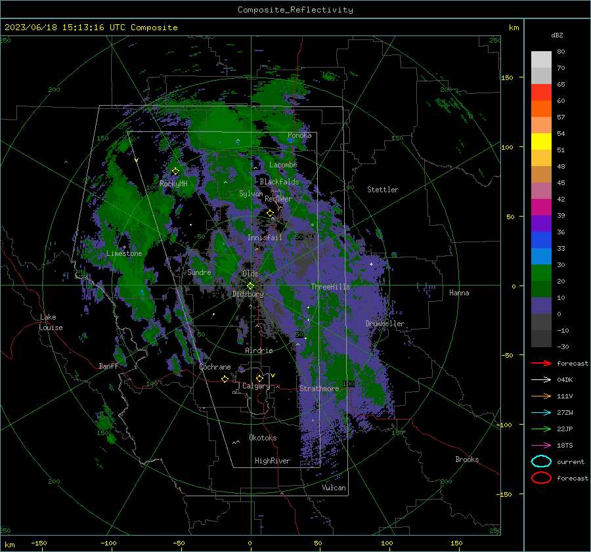The width and height of the screenshot is (591, 552).
Task: Select the yellow diamond marker below Cochrane
Action: click(x=225, y=379)
